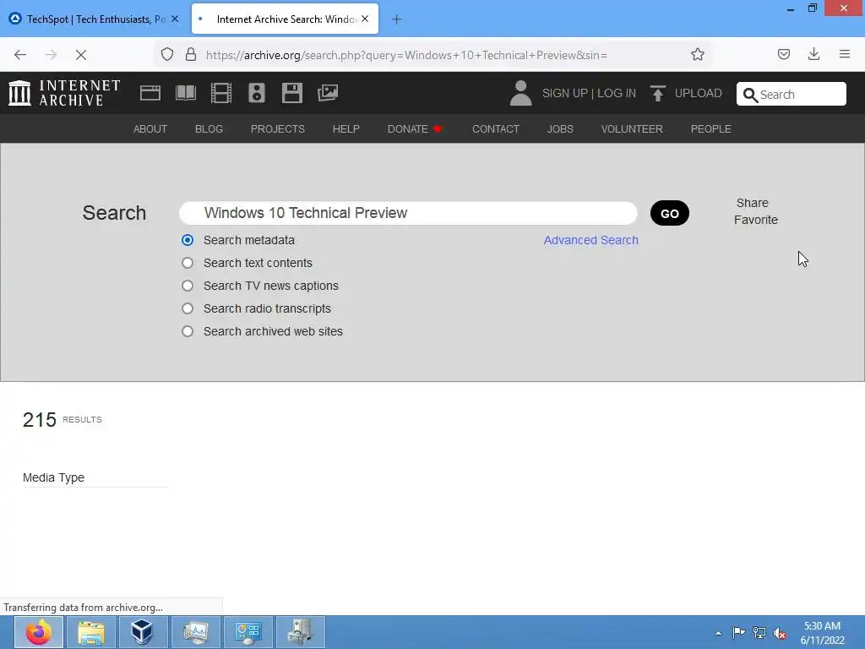Launch Firefox from the taskbar
This screenshot has width=865, height=649.
(39, 632)
